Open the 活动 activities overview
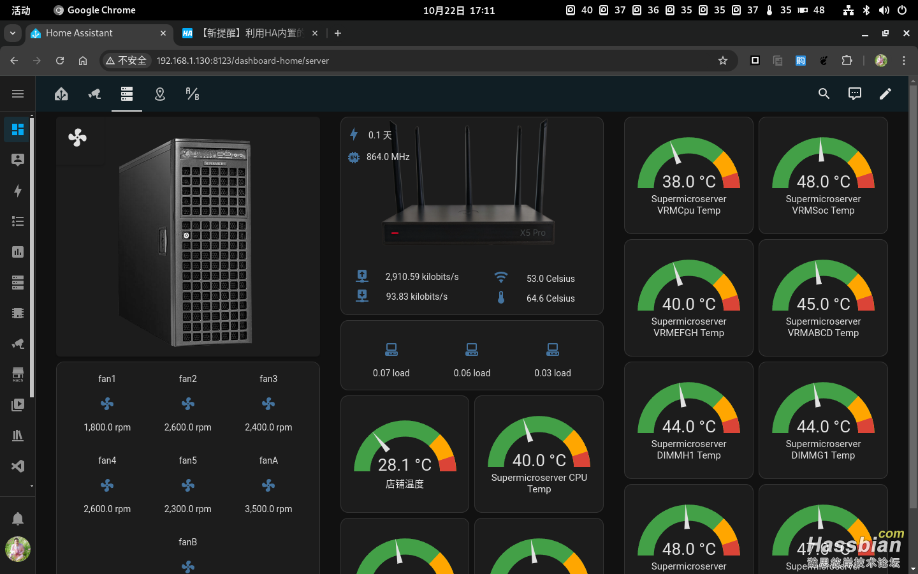 (x=21, y=10)
